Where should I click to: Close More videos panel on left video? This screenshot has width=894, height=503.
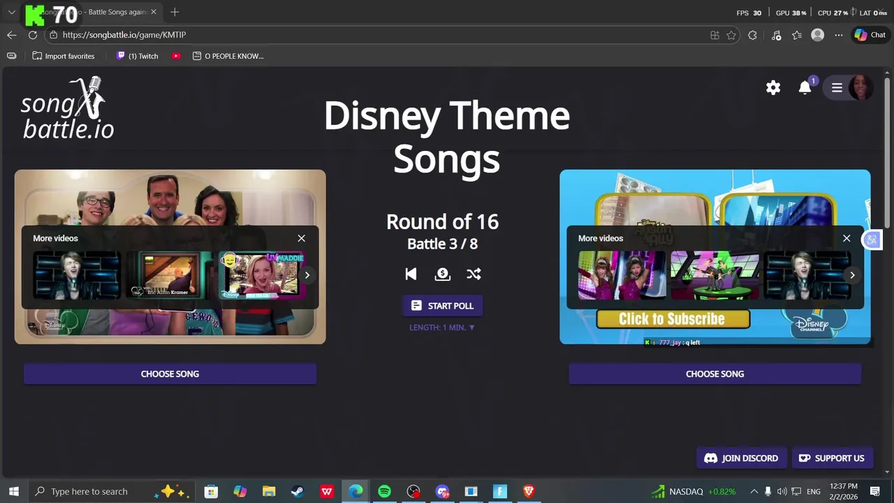click(302, 238)
